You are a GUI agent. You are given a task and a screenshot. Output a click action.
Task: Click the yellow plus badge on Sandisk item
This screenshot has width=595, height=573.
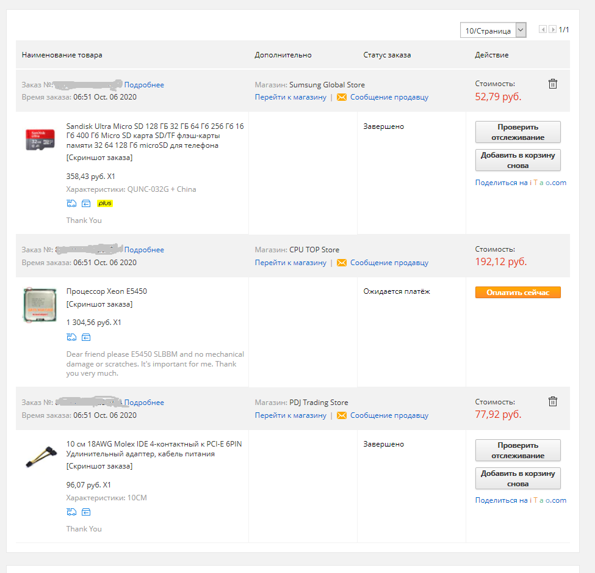coord(105,203)
